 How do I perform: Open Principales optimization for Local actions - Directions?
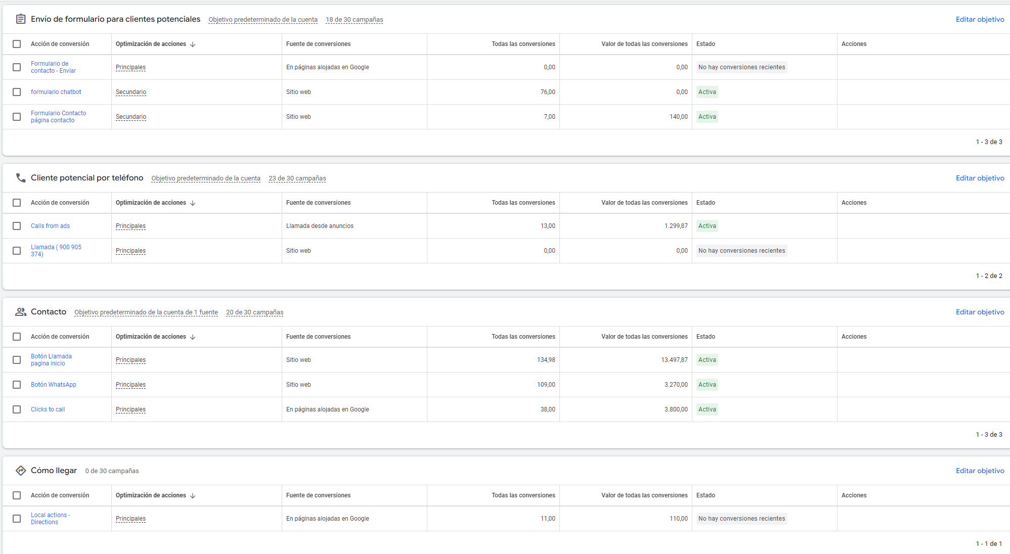pos(130,519)
